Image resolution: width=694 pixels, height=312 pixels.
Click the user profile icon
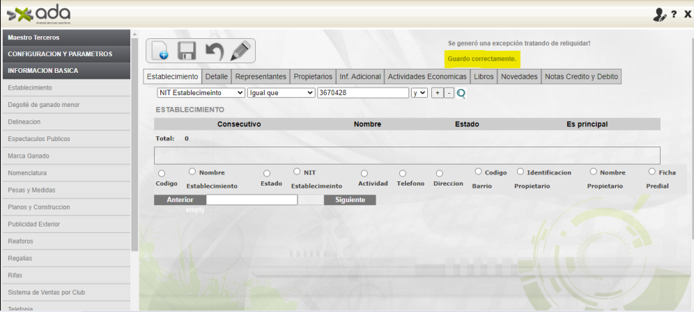pos(659,15)
